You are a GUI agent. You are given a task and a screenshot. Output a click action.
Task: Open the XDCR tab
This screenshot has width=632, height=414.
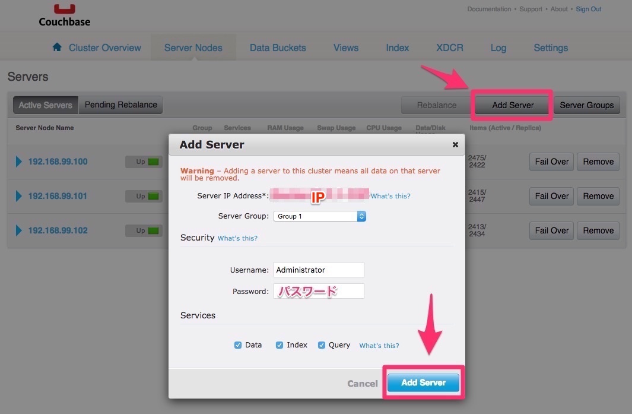click(449, 48)
